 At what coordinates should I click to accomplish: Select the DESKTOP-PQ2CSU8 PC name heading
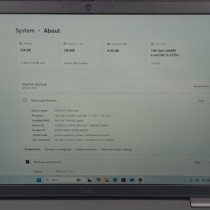[34, 84]
